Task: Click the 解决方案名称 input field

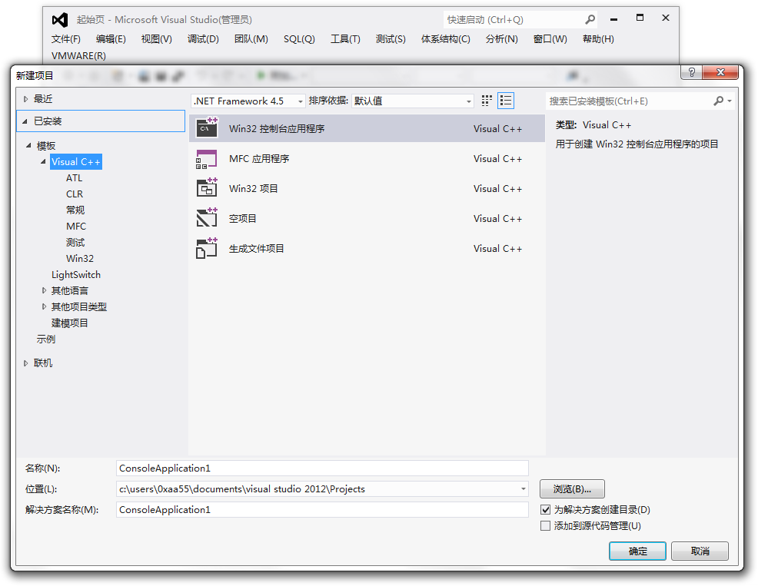Action: pos(322,510)
